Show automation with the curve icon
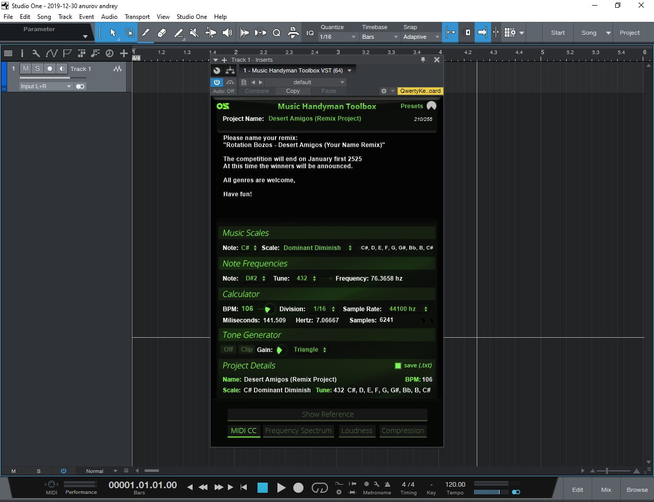 [51, 53]
